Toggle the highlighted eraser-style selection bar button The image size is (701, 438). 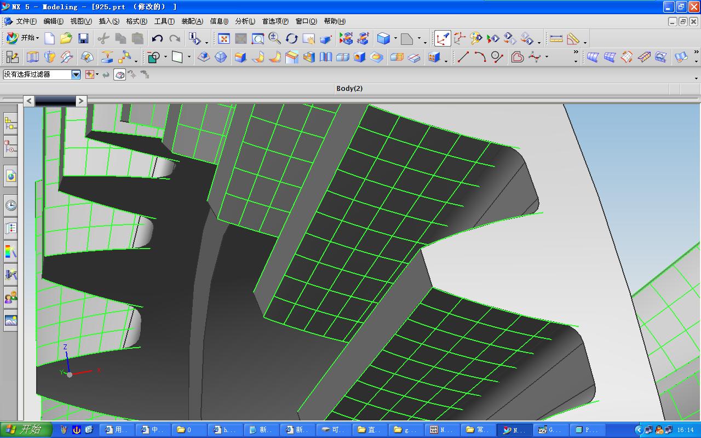(x=119, y=74)
